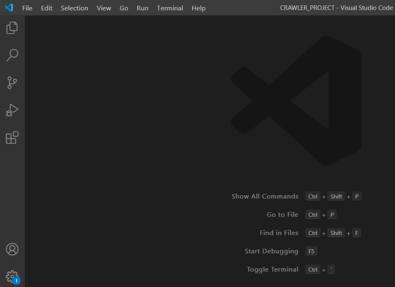Click the window title 'CRAWLER_PROJECT - Visual Studio Code'
Viewport: 395px width, 287px height.
tap(336, 8)
